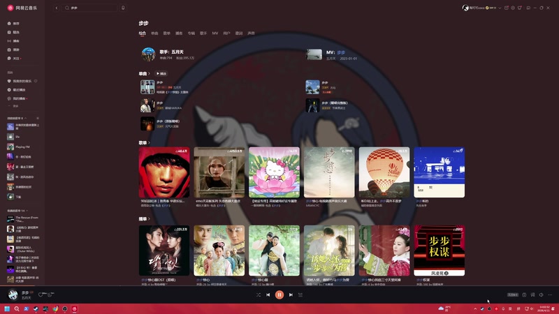The height and width of the screenshot is (314, 559).
Task: Skip to previous track
Action: click(x=268, y=294)
